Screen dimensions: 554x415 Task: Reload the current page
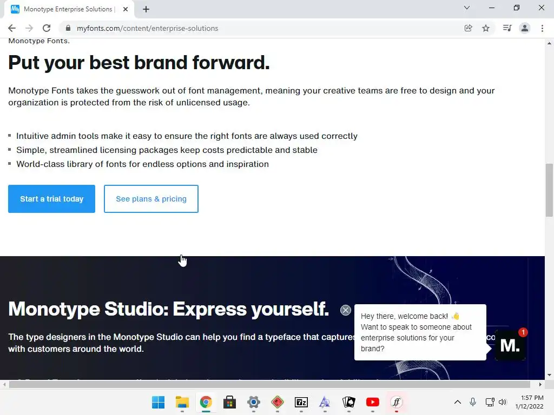pos(47,28)
